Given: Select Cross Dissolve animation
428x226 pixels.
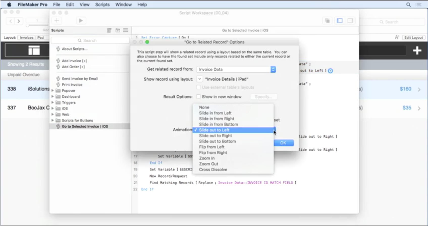Looking at the screenshot, I should [233, 169].
